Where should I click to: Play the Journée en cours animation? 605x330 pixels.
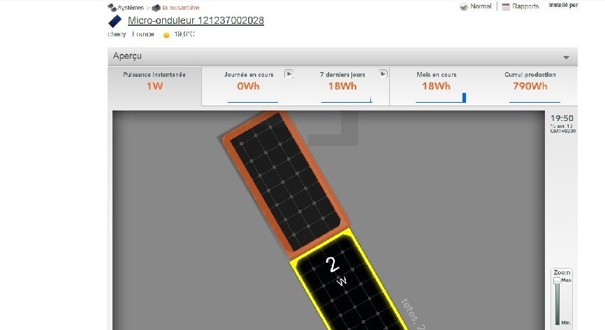pos(289,73)
